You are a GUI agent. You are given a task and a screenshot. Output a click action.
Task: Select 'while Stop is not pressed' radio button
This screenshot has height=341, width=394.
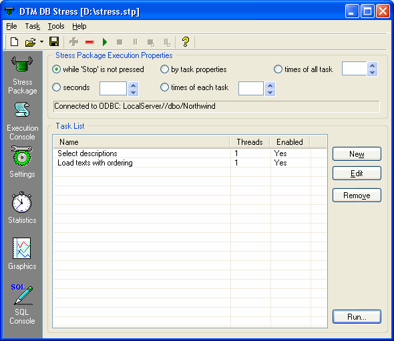[56, 69]
